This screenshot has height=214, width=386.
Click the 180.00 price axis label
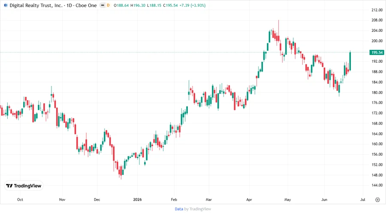coord(377,92)
